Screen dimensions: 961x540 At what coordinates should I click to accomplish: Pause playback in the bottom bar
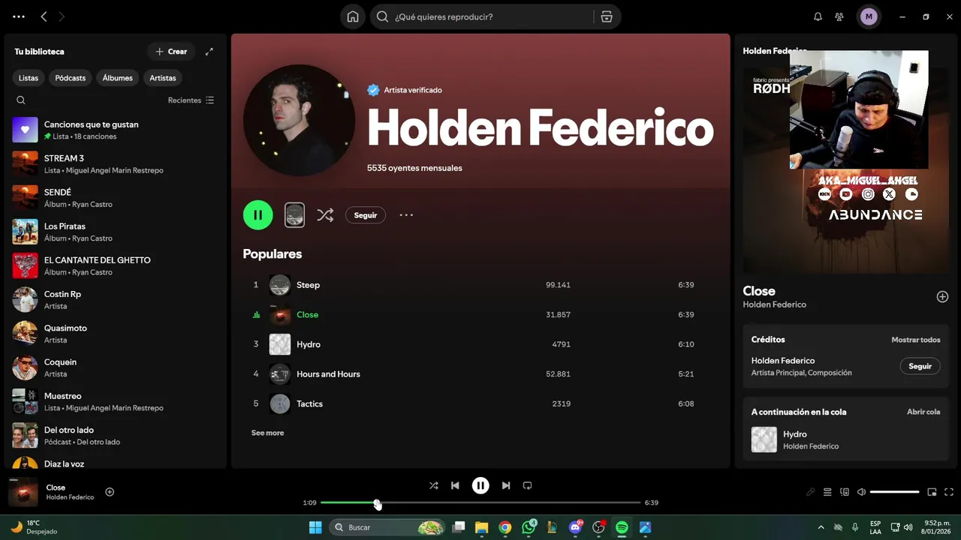click(480, 485)
